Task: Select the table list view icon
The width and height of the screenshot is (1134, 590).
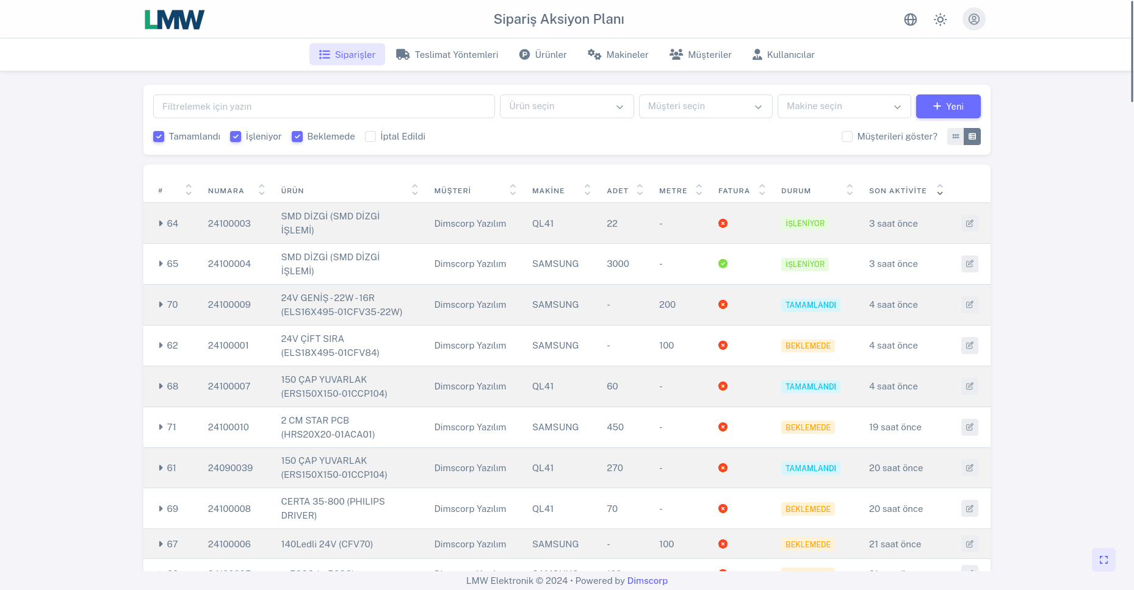Action: pos(972,137)
